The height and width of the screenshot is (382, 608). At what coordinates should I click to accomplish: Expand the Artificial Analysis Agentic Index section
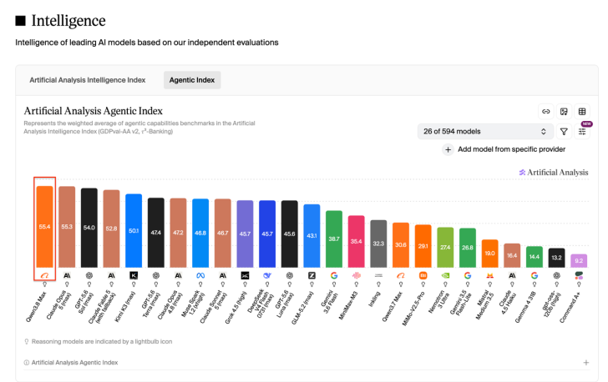tap(586, 363)
